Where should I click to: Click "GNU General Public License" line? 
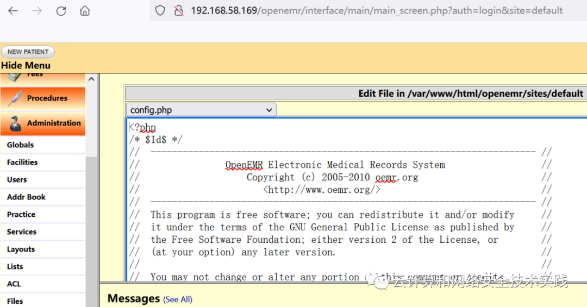click(x=333, y=227)
